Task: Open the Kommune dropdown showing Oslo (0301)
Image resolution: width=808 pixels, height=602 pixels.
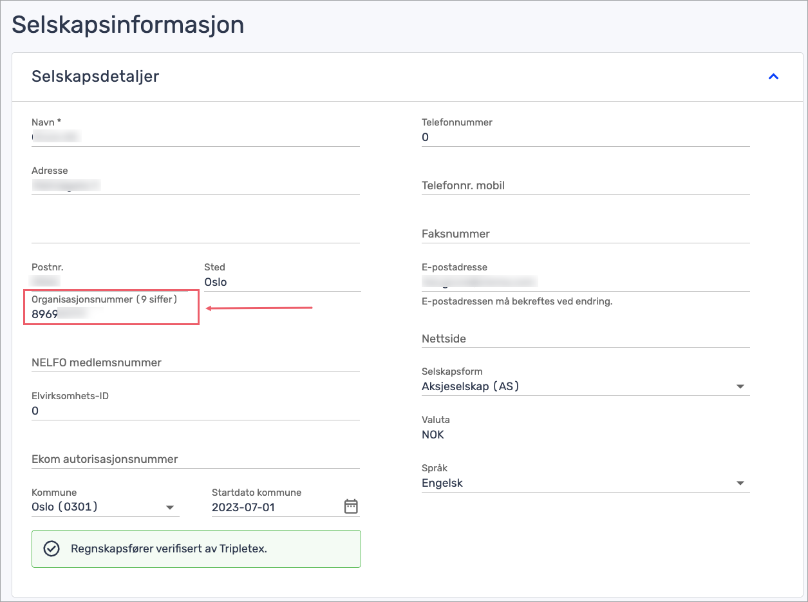Action: coord(105,507)
